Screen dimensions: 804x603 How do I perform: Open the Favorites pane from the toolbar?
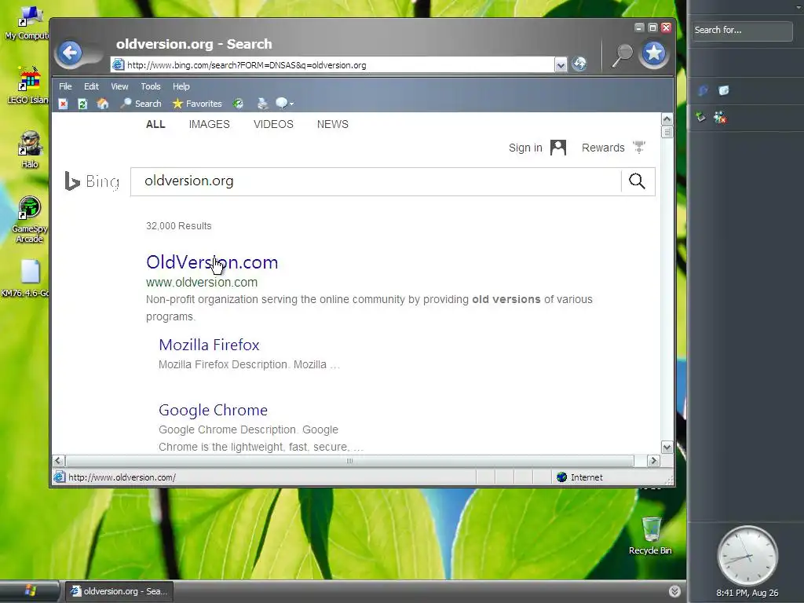pyautogui.click(x=197, y=104)
